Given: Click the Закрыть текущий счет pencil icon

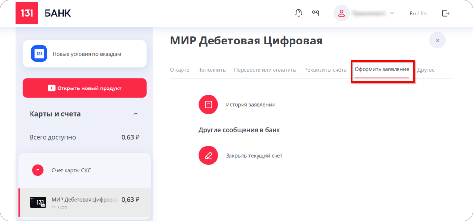Looking at the screenshot, I should [209, 156].
